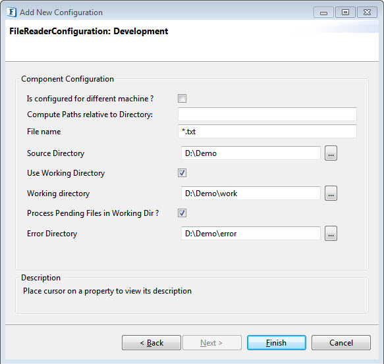Select the Source Directory text field

[251, 153]
